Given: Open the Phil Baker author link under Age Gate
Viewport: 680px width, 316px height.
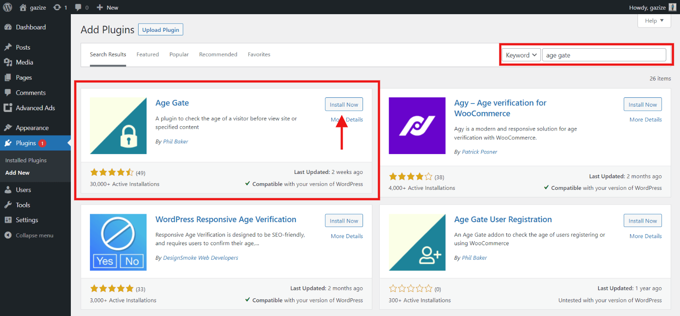Looking at the screenshot, I should point(175,142).
